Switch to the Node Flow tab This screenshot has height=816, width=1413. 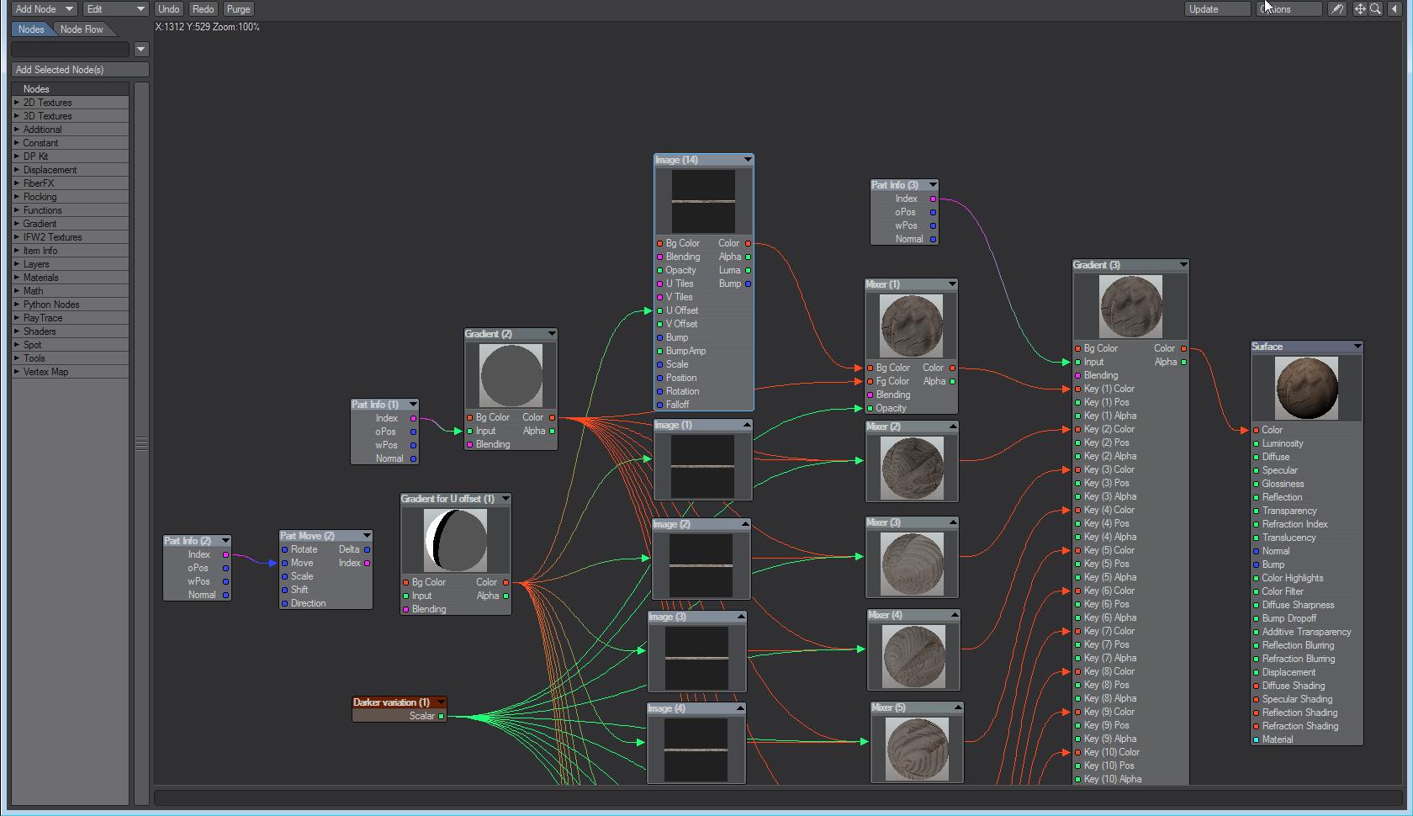82,29
